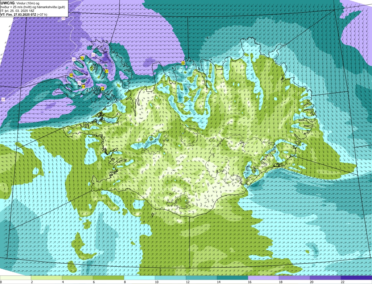Click the title line 'UWC/IG: Vindur (10m) og'
The width and height of the screenshot is (372, 284).
coord(20,3)
